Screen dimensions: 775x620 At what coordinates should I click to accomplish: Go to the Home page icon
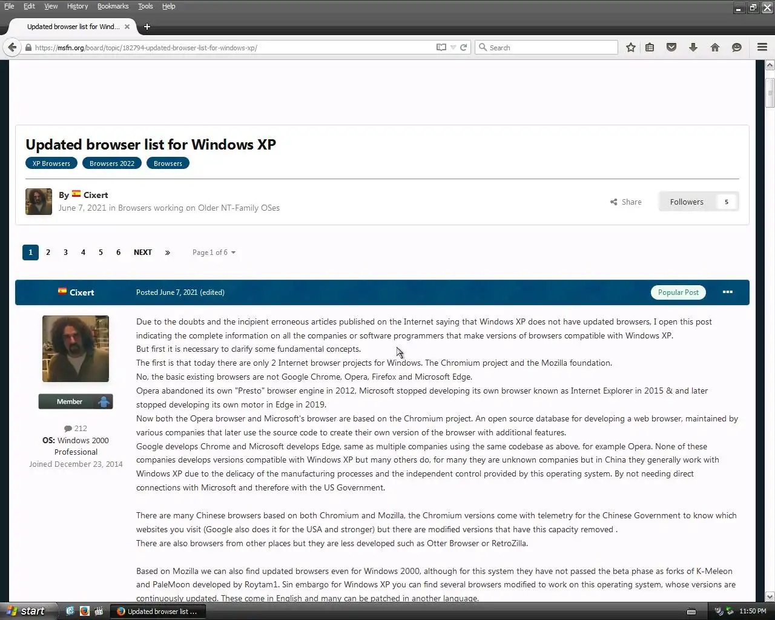click(x=715, y=47)
